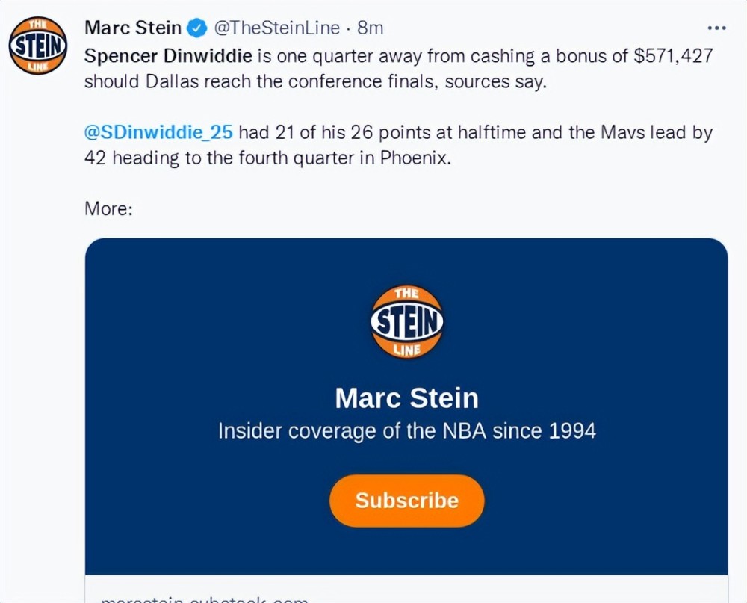Click the Insider coverage of the NBA tagline

(407, 431)
